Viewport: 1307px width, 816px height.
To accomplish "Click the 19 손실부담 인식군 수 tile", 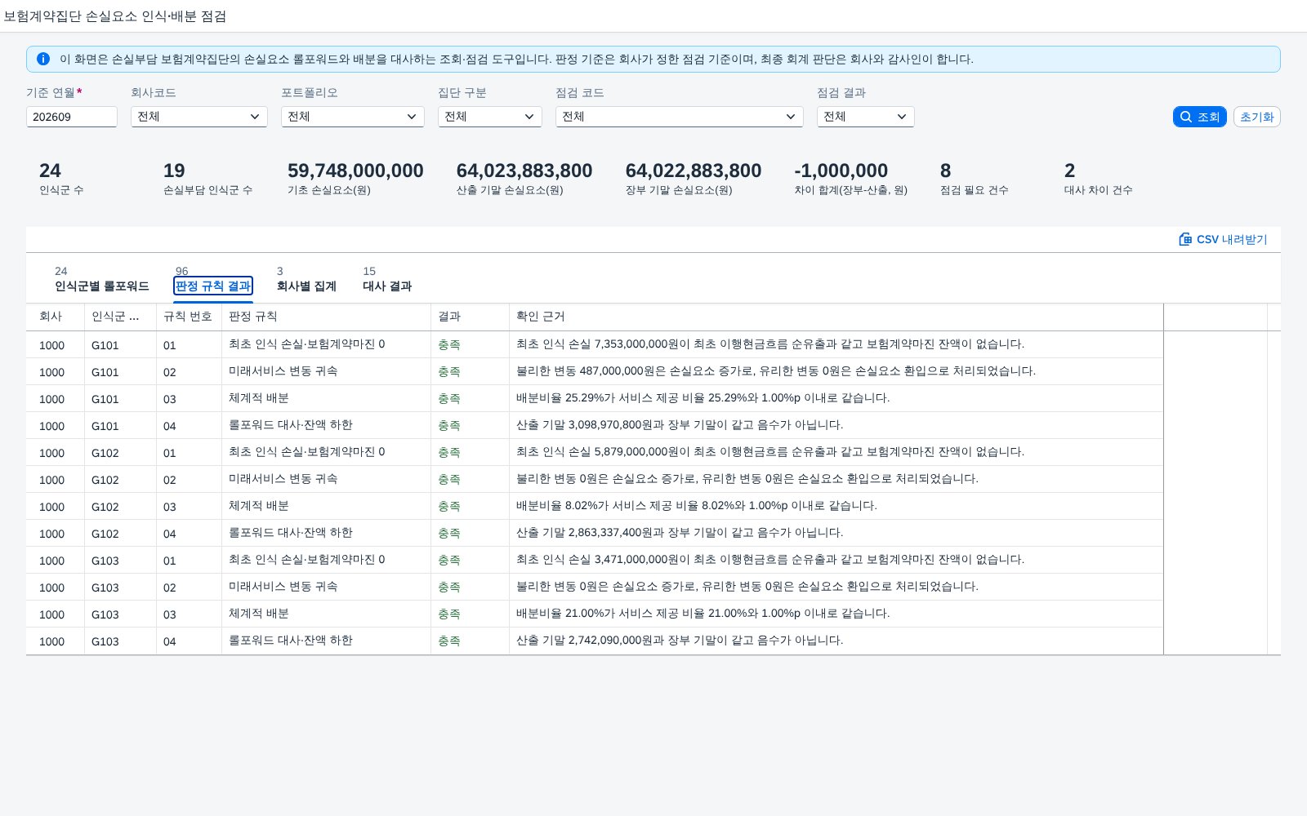I will point(207,179).
